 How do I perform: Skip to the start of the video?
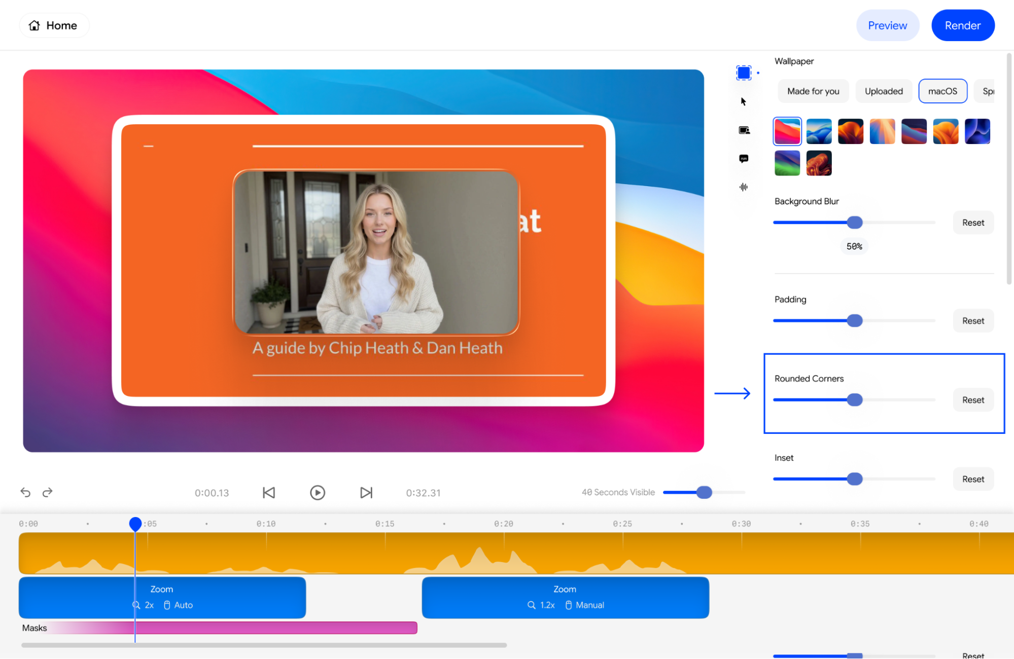click(x=269, y=493)
